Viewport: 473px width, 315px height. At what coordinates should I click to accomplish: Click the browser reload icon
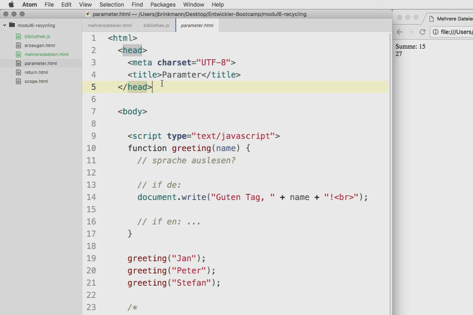pyautogui.click(x=423, y=32)
